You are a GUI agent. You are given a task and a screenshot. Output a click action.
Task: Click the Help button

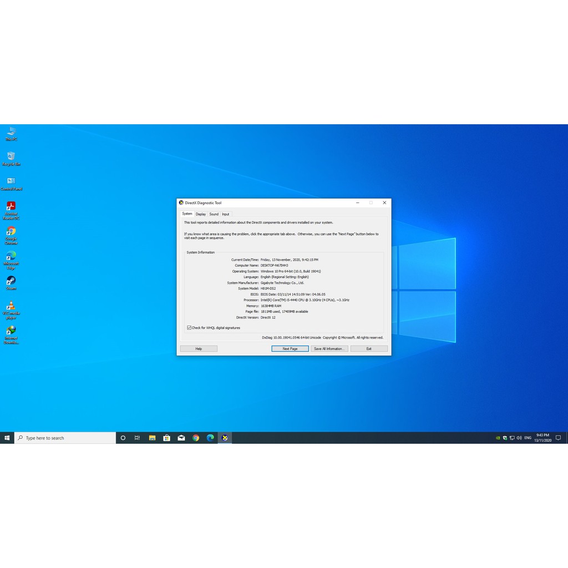199,349
